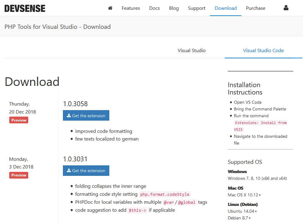This screenshot has height=224, width=303.
Task: Click the Linux (Debian) label
Action: pyautogui.click(x=243, y=204)
